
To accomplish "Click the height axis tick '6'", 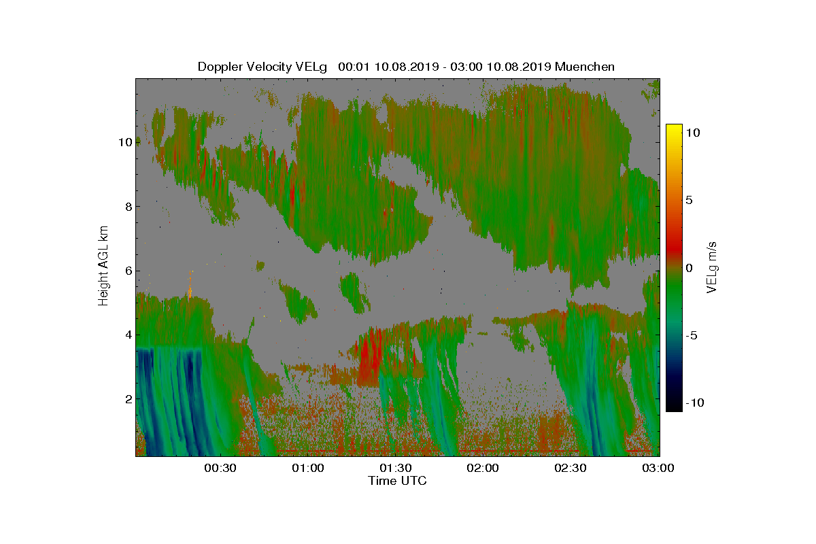I will 127,271.
